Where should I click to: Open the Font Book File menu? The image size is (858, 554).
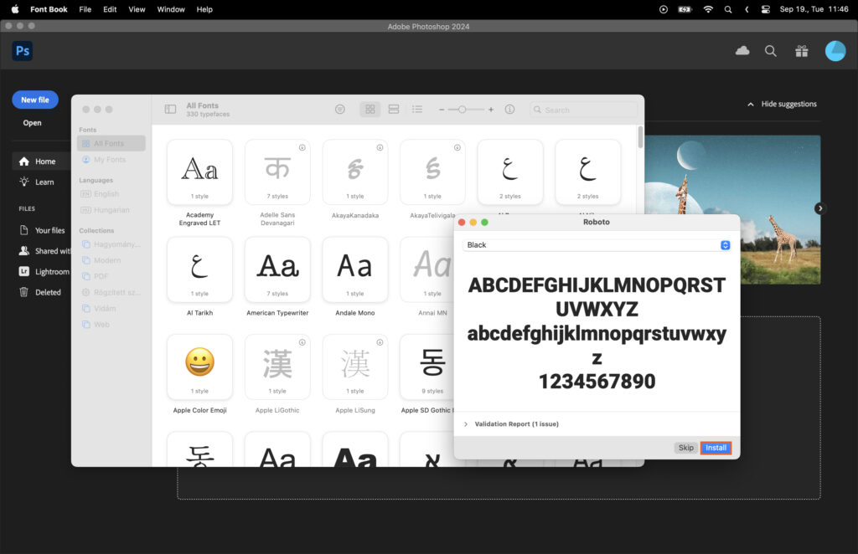click(x=85, y=9)
